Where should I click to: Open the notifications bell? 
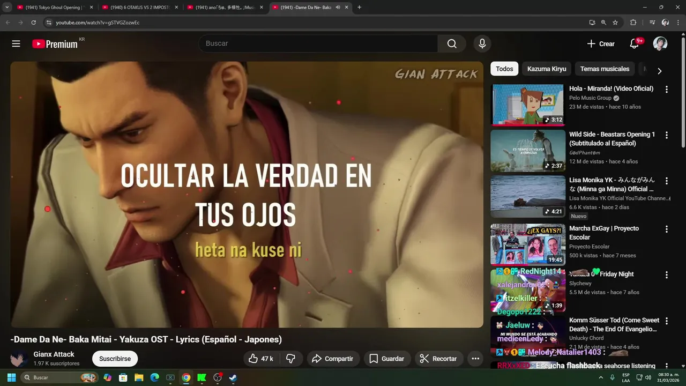635,44
